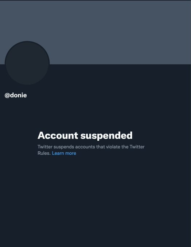
Task: Click the Account suspended heading
Action: click(x=85, y=135)
